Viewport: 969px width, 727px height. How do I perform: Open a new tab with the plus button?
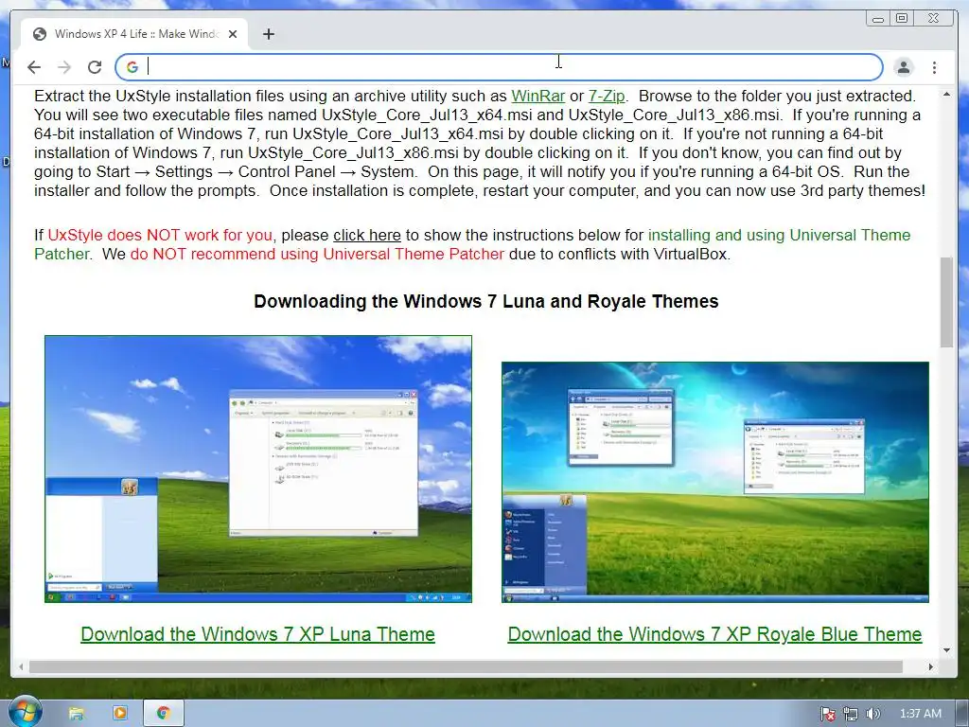[x=268, y=34]
